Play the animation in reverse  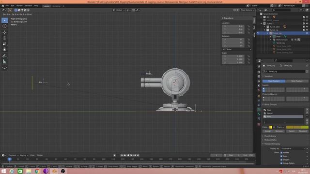128,155
